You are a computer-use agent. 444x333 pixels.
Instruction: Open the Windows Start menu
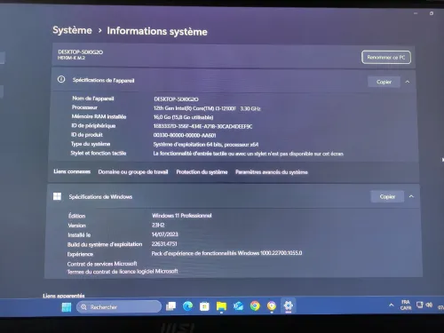click(x=67, y=307)
